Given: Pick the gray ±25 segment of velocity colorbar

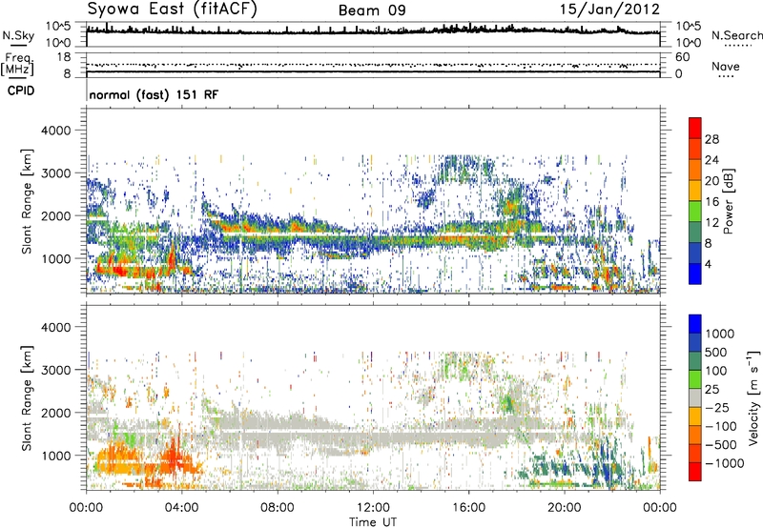Looking at the screenshot, I should pyautogui.click(x=695, y=397).
